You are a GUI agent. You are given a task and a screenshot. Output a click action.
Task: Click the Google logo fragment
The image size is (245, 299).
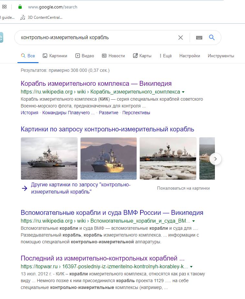click(x=2, y=38)
